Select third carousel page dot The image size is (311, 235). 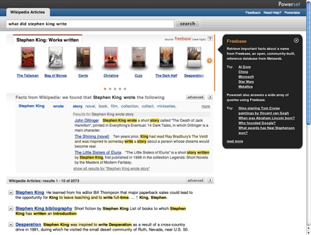pyautogui.click(x=115, y=89)
